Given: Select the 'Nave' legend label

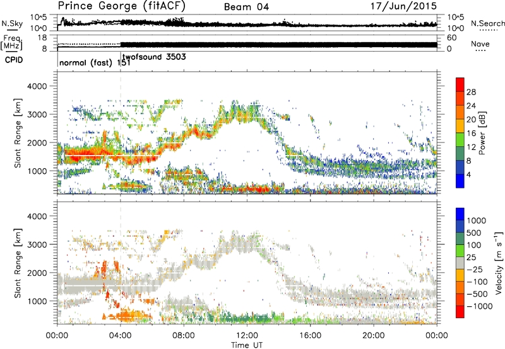Looking at the screenshot, I should tap(480, 44).
